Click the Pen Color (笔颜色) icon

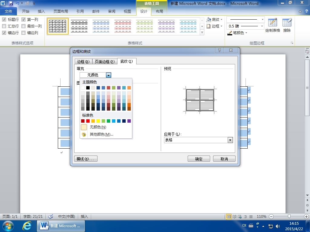coord(229,33)
